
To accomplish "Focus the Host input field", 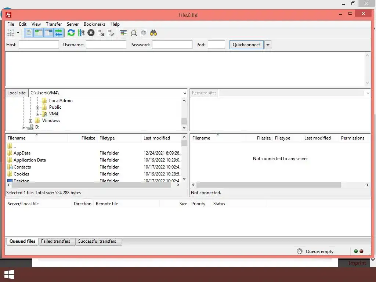I will tap(39, 44).
